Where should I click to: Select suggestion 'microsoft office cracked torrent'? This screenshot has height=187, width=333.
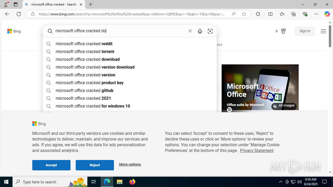(x=130, y=52)
